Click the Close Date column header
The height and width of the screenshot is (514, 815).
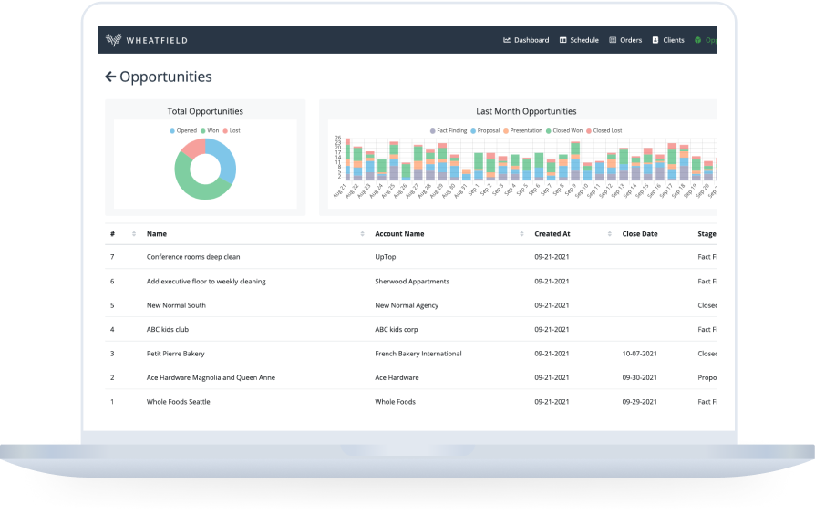pyautogui.click(x=640, y=234)
